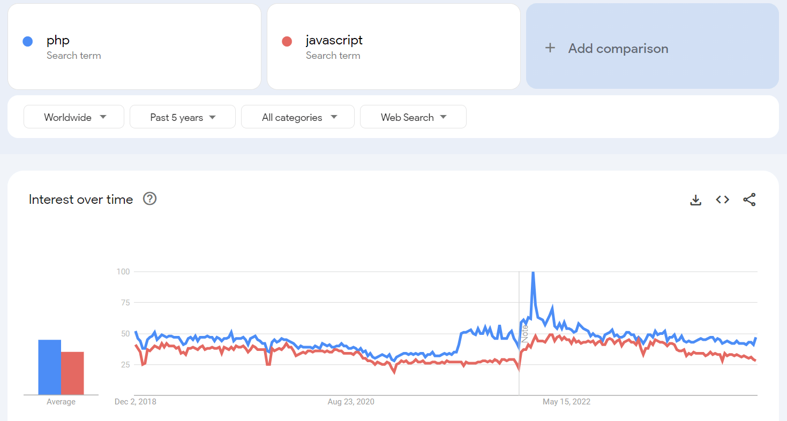Open the Web Search type dropdown

point(413,117)
